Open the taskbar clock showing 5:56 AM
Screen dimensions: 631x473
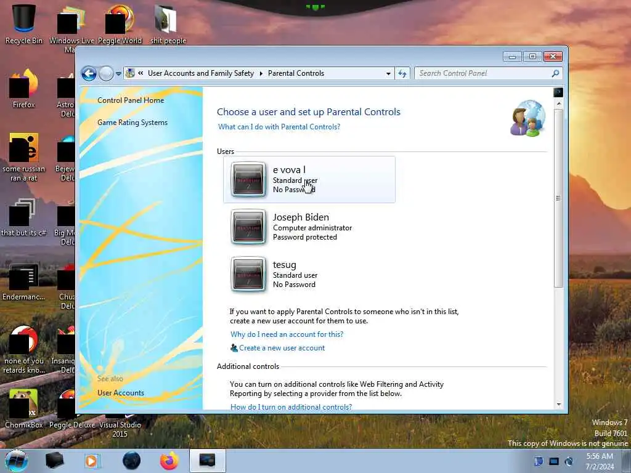click(600, 461)
